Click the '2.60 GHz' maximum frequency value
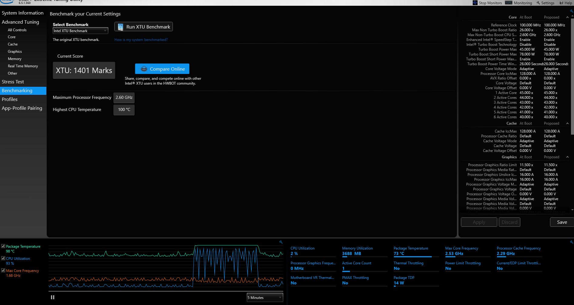Image resolution: width=574 pixels, height=305 pixels. (x=124, y=98)
